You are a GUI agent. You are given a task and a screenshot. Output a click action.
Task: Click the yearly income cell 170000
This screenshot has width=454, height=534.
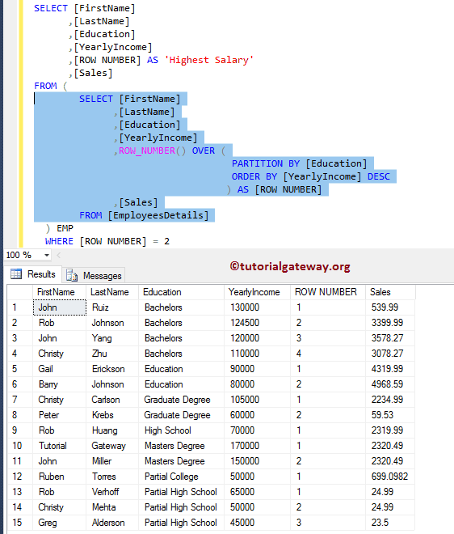[257, 446]
